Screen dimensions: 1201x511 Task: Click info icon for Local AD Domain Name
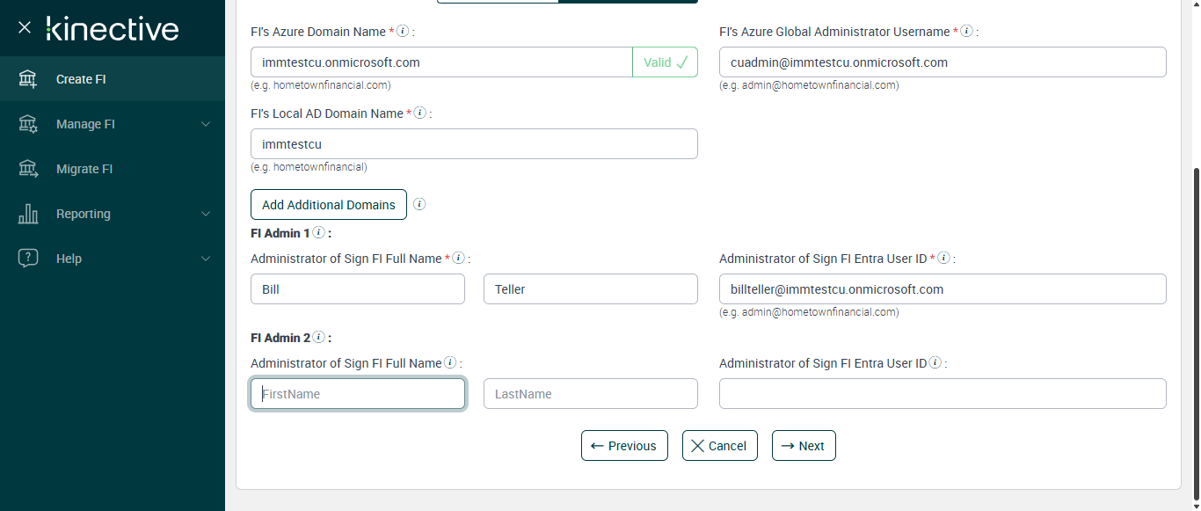(x=419, y=113)
